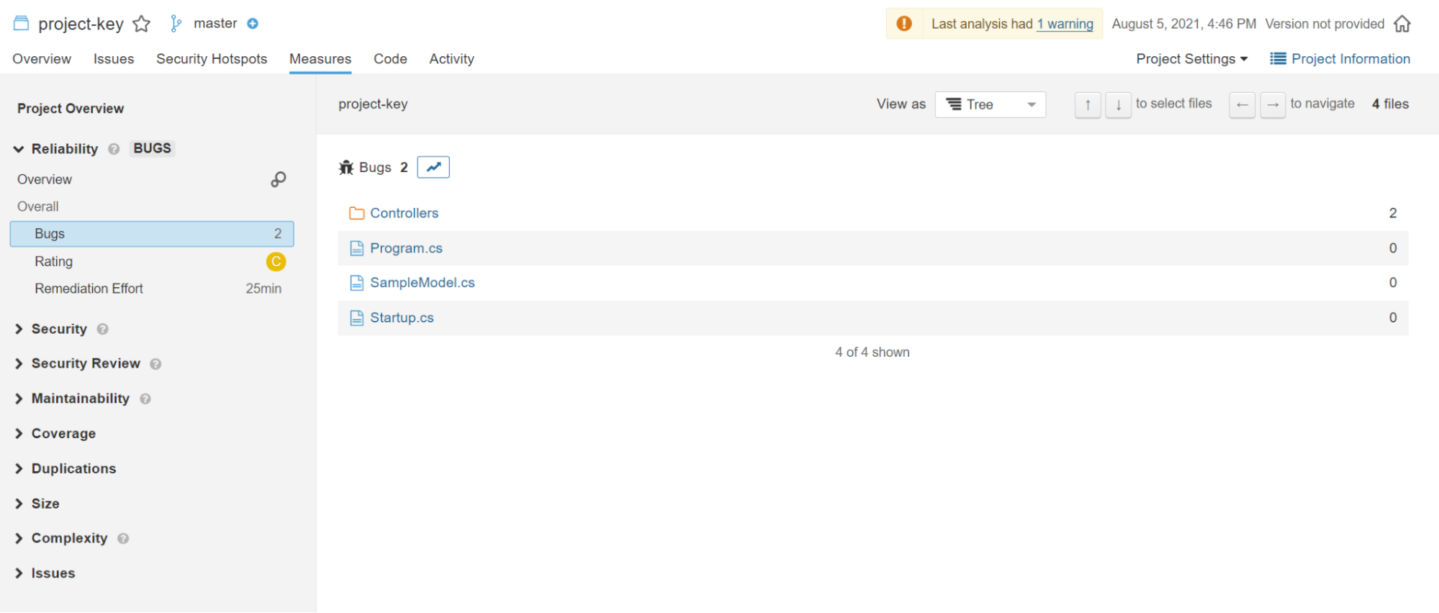Screen dimensions: 1439x613
Task: Open the Project Settings dropdown menu
Action: pos(1191,59)
